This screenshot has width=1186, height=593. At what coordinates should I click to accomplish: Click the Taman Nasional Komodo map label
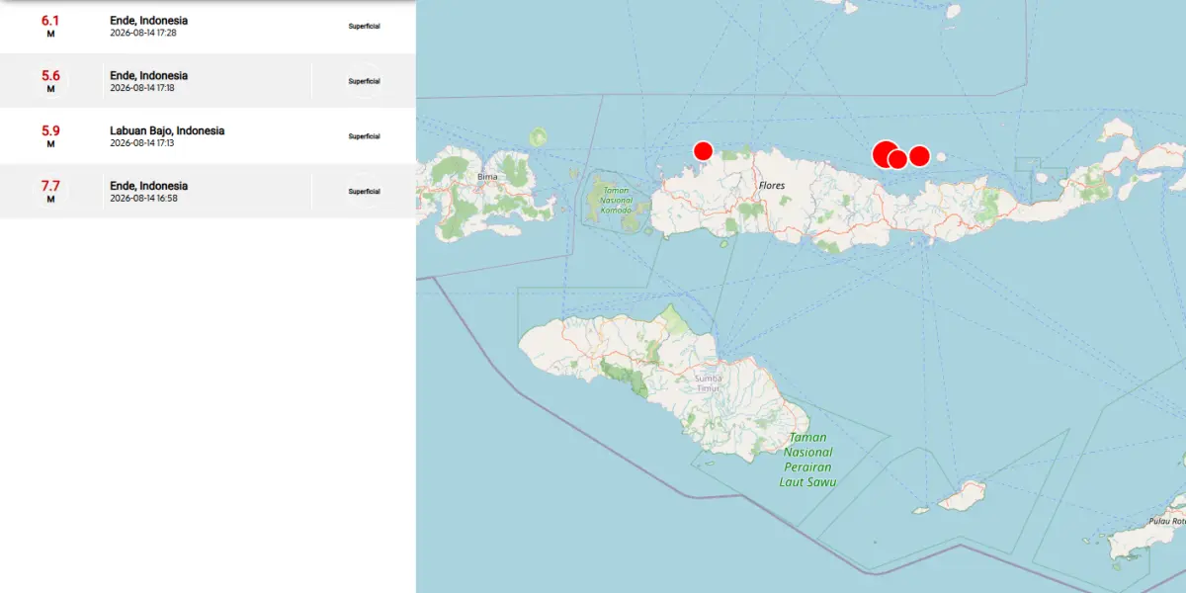[x=617, y=199]
